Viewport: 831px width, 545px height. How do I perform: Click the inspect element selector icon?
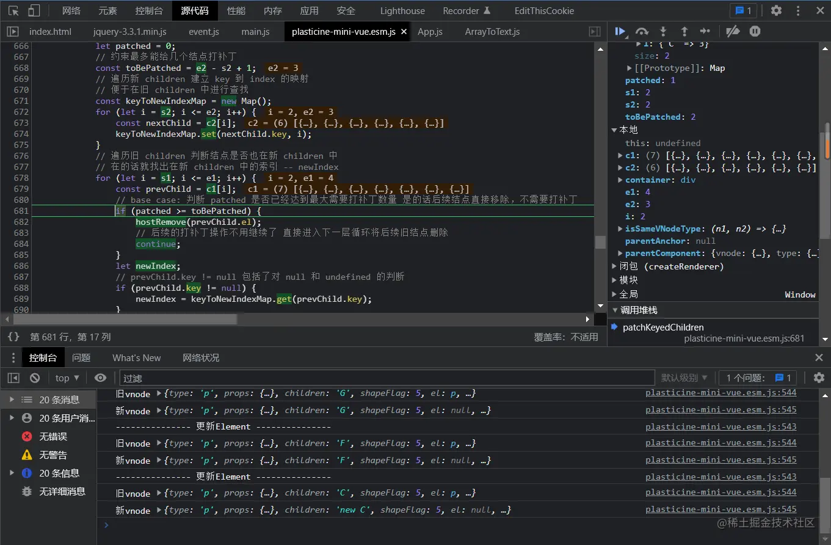pyautogui.click(x=13, y=10)
